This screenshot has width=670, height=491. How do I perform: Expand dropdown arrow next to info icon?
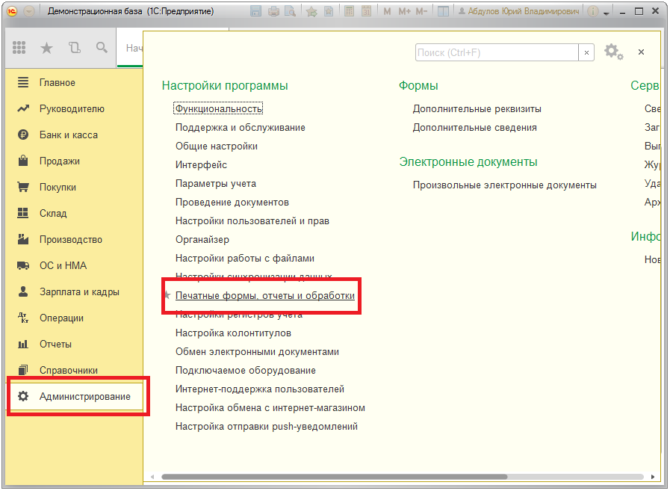point(607,12)
